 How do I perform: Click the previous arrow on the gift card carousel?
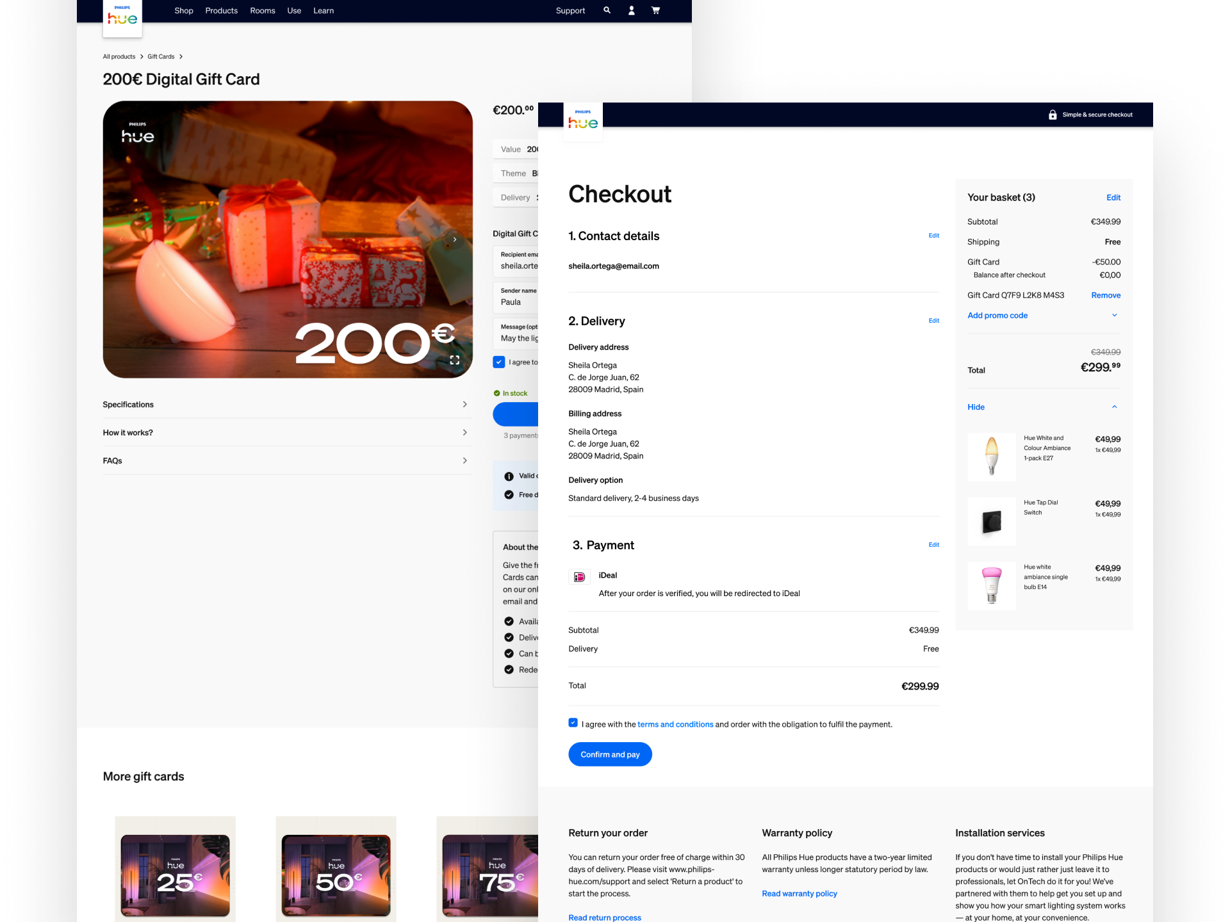122,239
